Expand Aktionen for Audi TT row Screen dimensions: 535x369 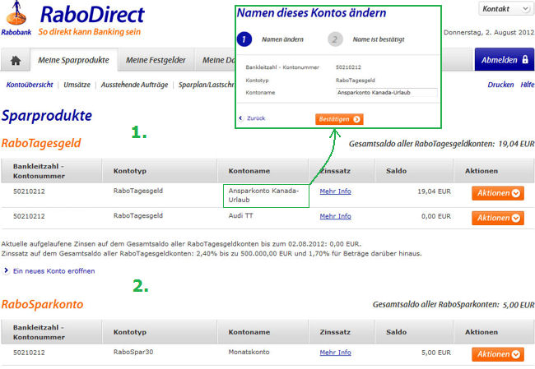click(498, 218)
